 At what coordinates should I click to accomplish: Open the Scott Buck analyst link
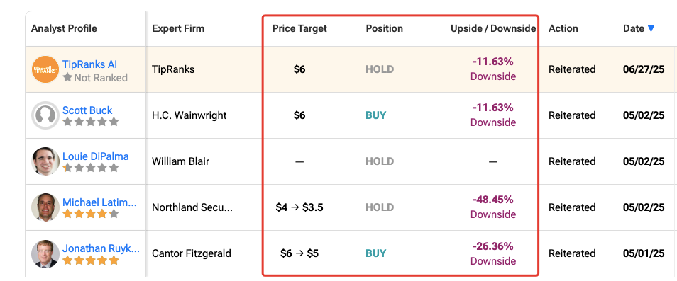click(x=87, y=110)
